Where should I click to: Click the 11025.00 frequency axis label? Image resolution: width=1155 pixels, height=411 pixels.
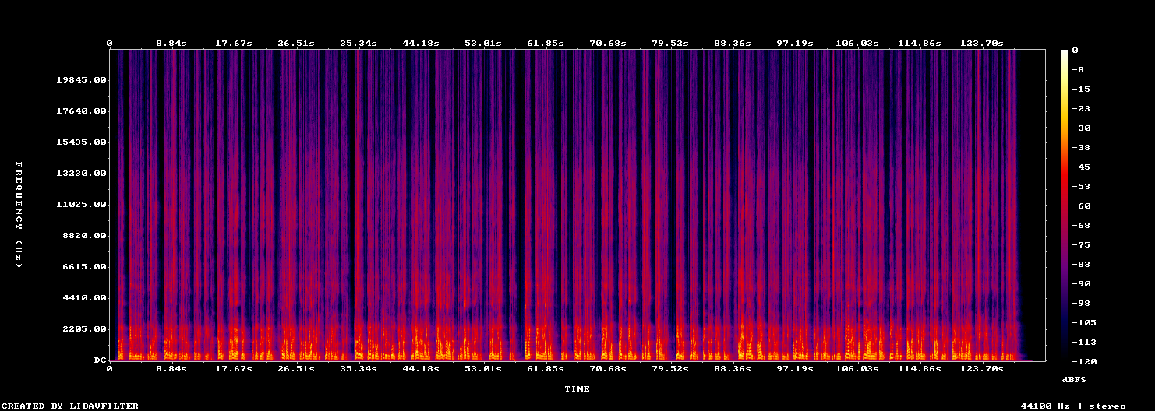[81, 205]
